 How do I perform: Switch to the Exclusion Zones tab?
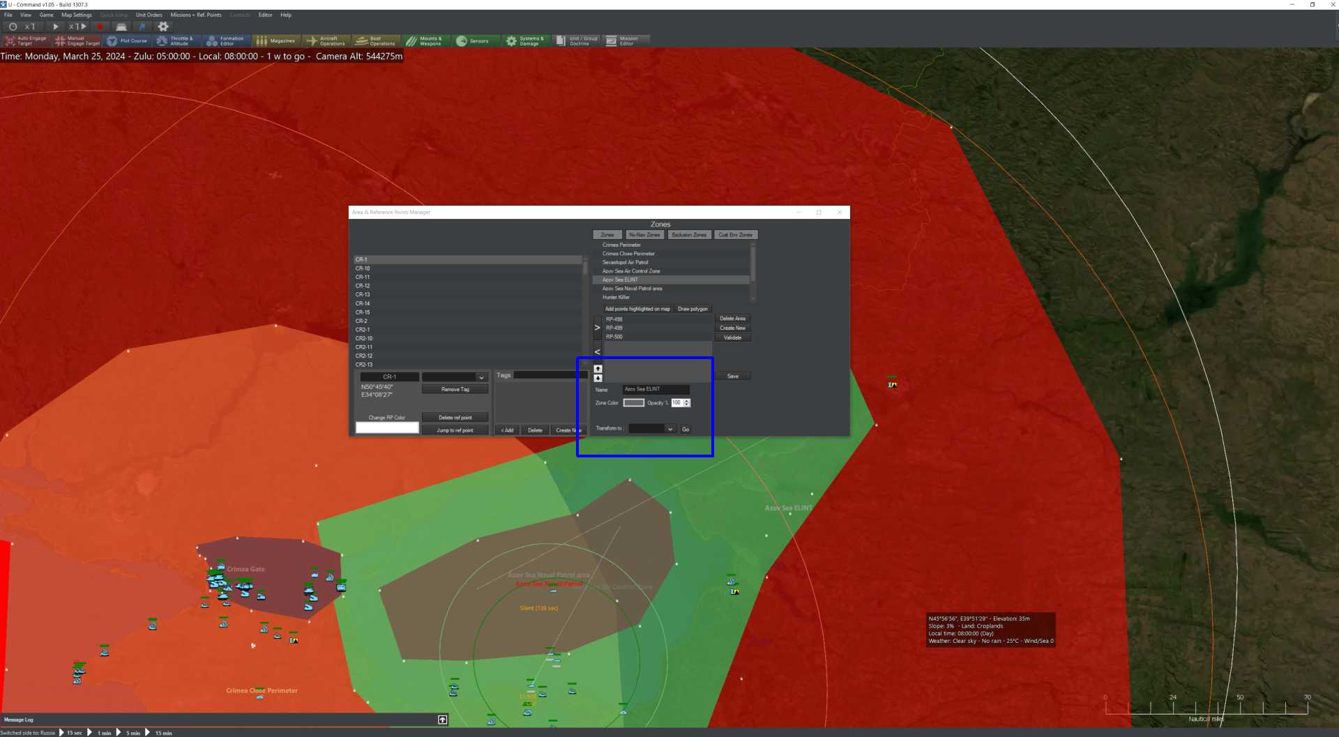pyautogui.click(x=689, y=235)
